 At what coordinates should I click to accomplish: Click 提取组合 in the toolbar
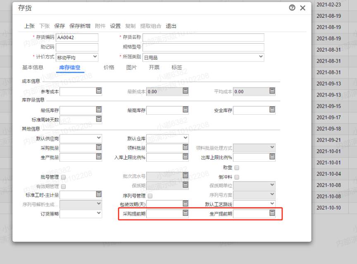tap(151, 26)
